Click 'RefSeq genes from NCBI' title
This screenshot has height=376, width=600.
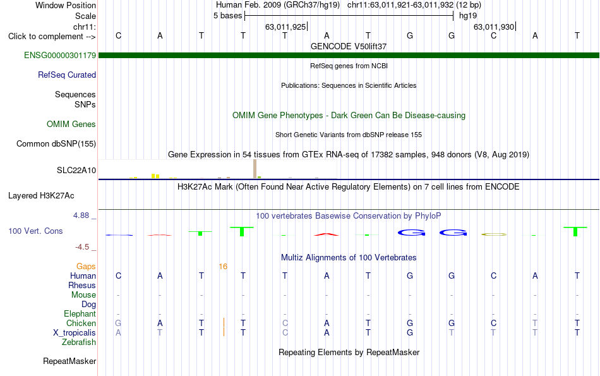[x=349, y=66]
